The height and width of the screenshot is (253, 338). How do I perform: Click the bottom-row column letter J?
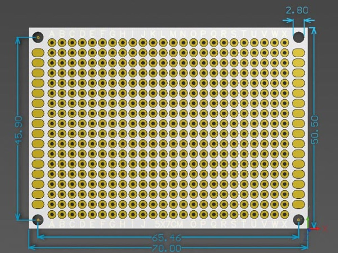click(x=143, y=224)
